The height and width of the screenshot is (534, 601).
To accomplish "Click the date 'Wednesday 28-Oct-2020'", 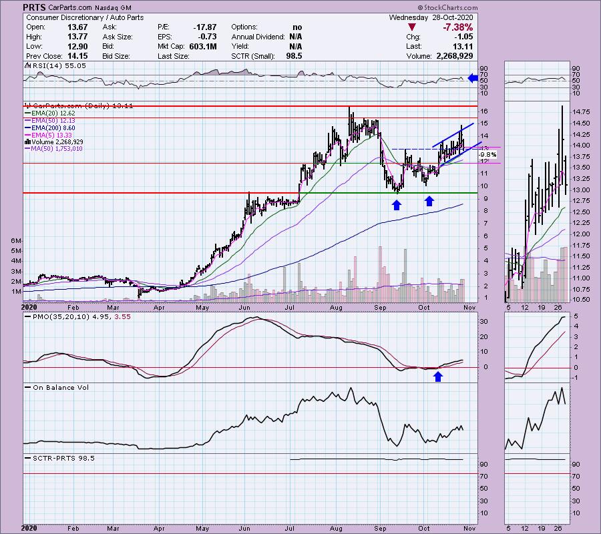I will (431, 17).
